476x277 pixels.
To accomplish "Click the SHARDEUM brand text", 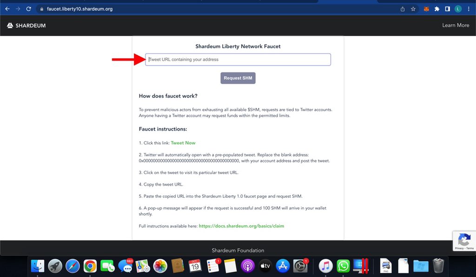I will click(x=30, y=25).
